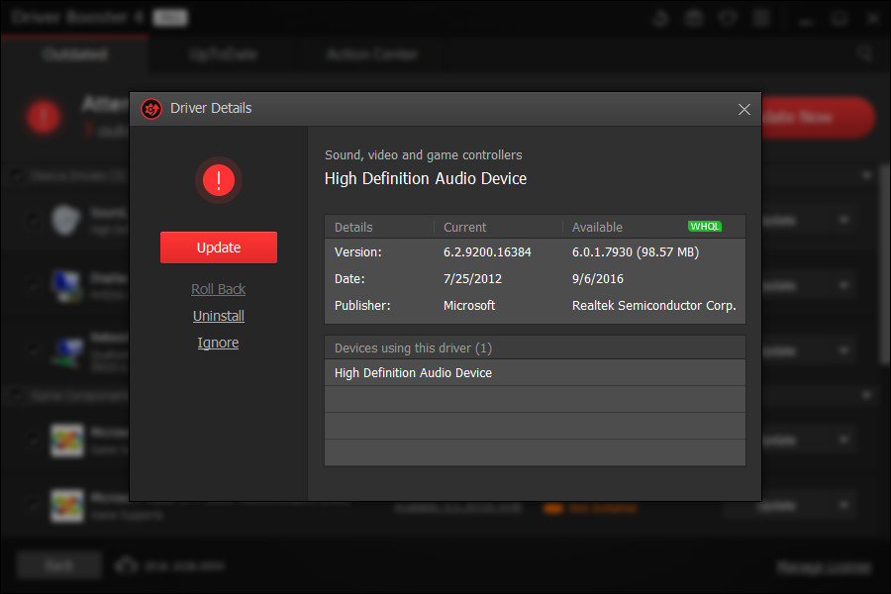This screenshot has height=594, width=891.
Task: Uninstall the driver via the Uninstall link
Action: (218, 315)
